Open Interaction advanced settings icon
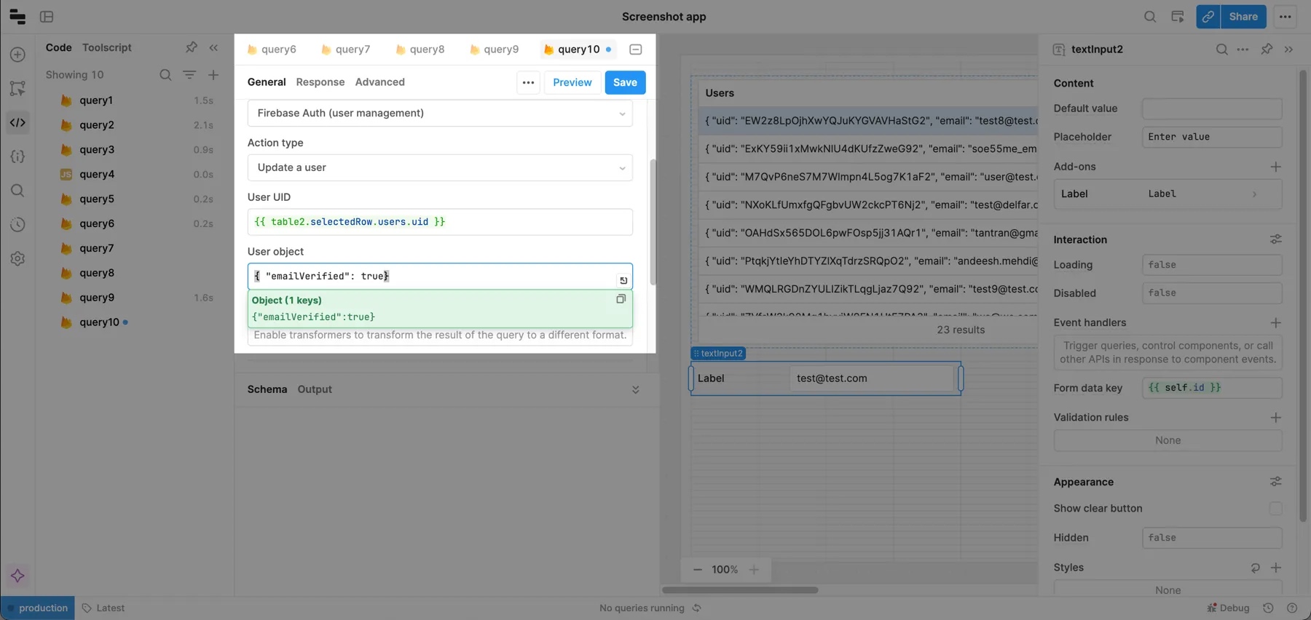1311x620 pixels. point(1276,239)
